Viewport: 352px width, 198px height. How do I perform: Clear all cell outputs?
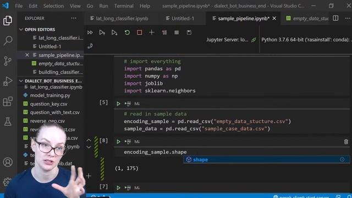pos(164,32)
